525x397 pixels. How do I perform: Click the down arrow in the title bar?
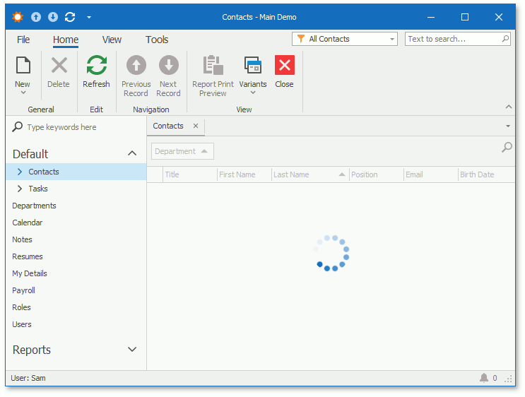53,17
